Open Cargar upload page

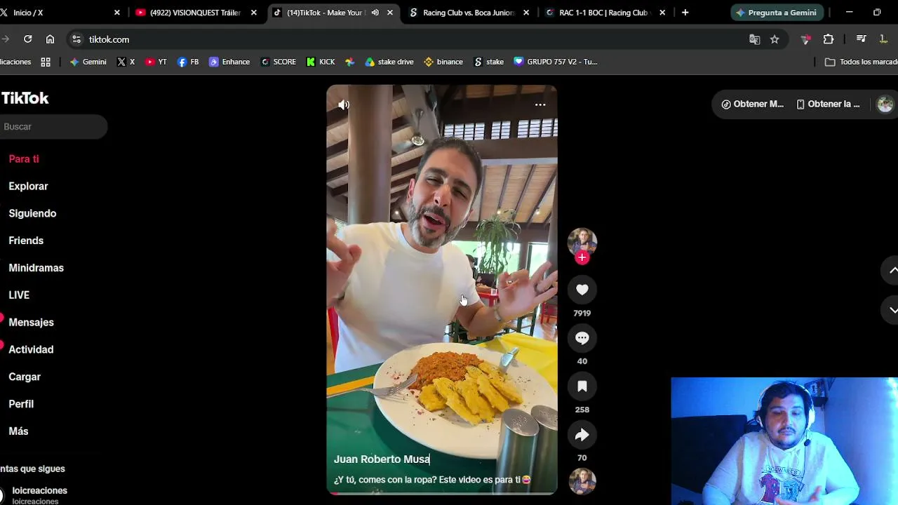click(25, 377)
